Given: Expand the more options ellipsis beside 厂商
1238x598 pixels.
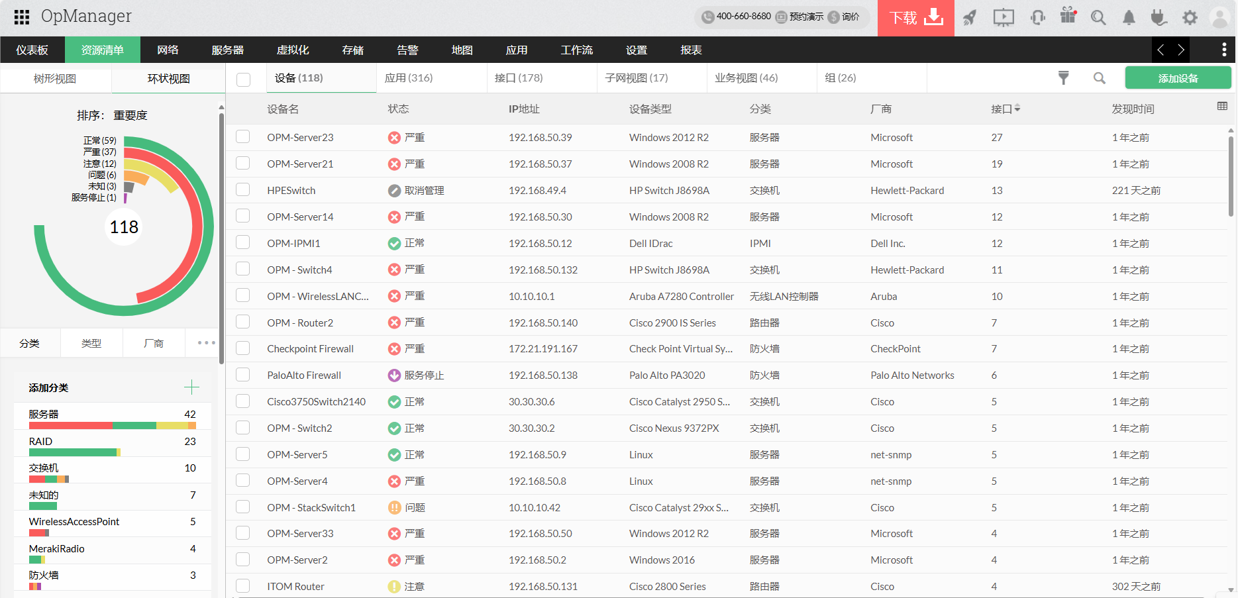Looking at the screenshot, I should pos(206,343).
